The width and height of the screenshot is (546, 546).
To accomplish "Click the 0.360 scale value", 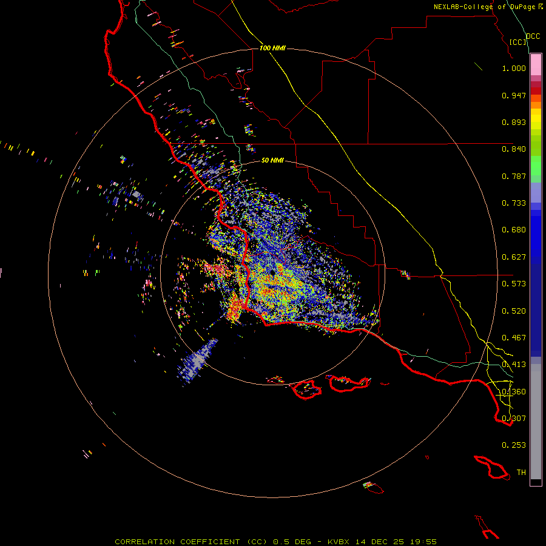I will click(x=514, y=392).
